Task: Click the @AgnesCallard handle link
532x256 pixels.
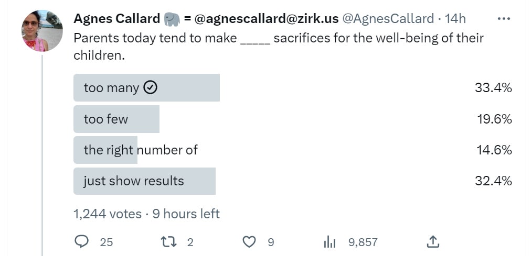Action: 388,19
